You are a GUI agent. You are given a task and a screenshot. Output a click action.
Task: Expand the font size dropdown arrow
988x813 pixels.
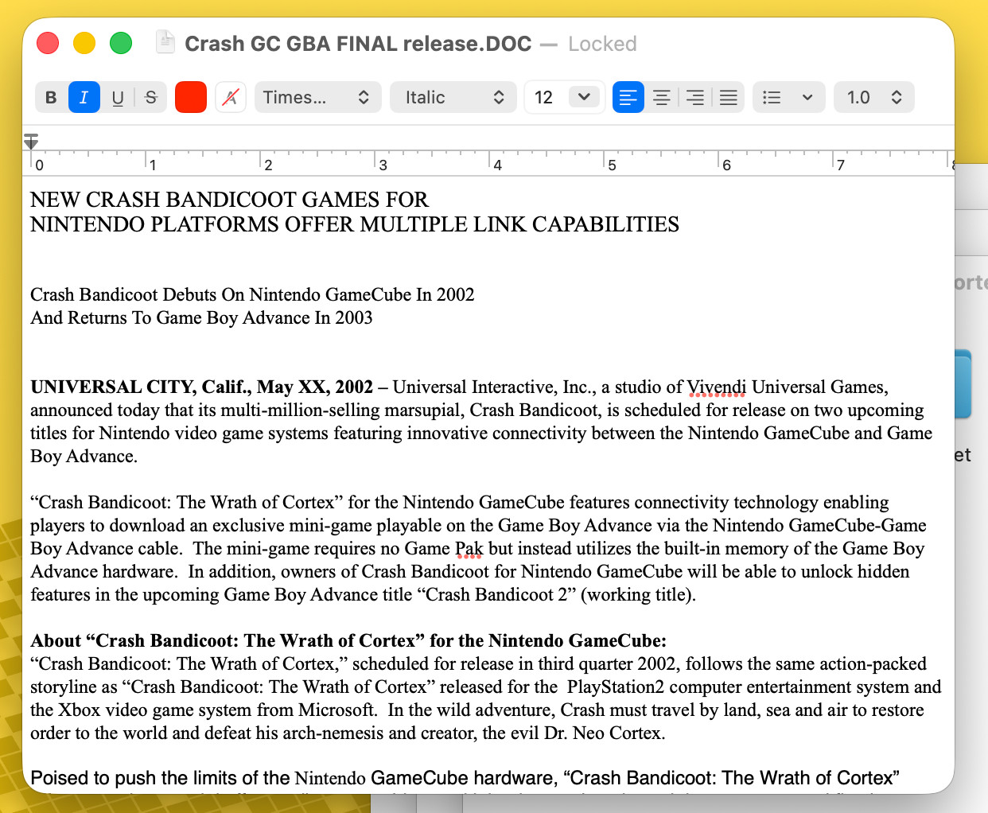pos(585,97)
